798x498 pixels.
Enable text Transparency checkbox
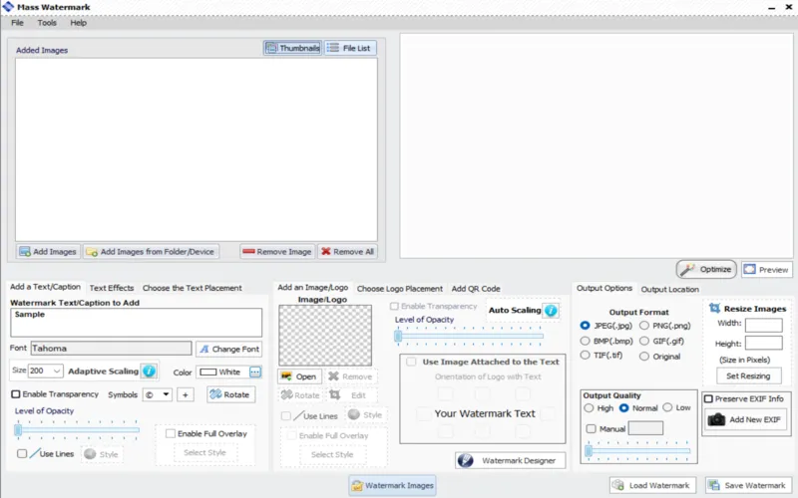point(16,394)
